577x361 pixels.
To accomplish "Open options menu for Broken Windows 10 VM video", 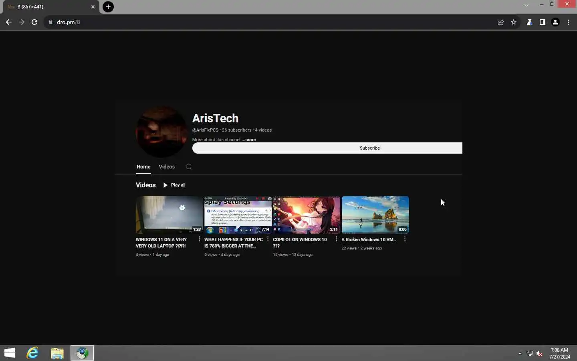I will point(405,239).
